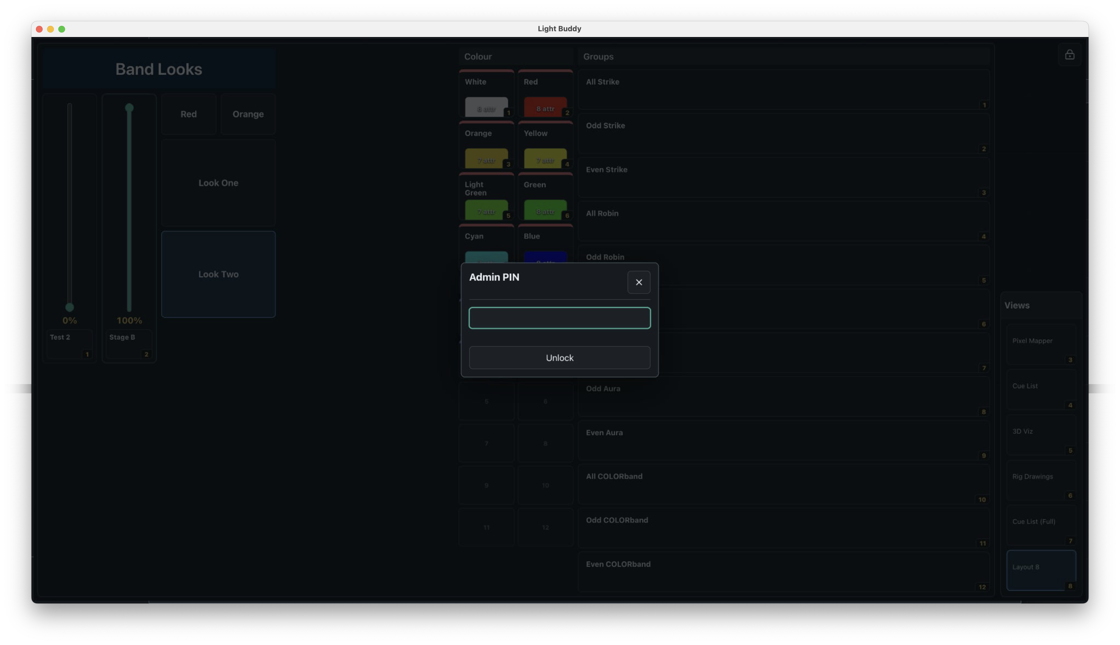Click empty palette slot 7
Screen dimensions: 1120x645
tap(487, 444)
